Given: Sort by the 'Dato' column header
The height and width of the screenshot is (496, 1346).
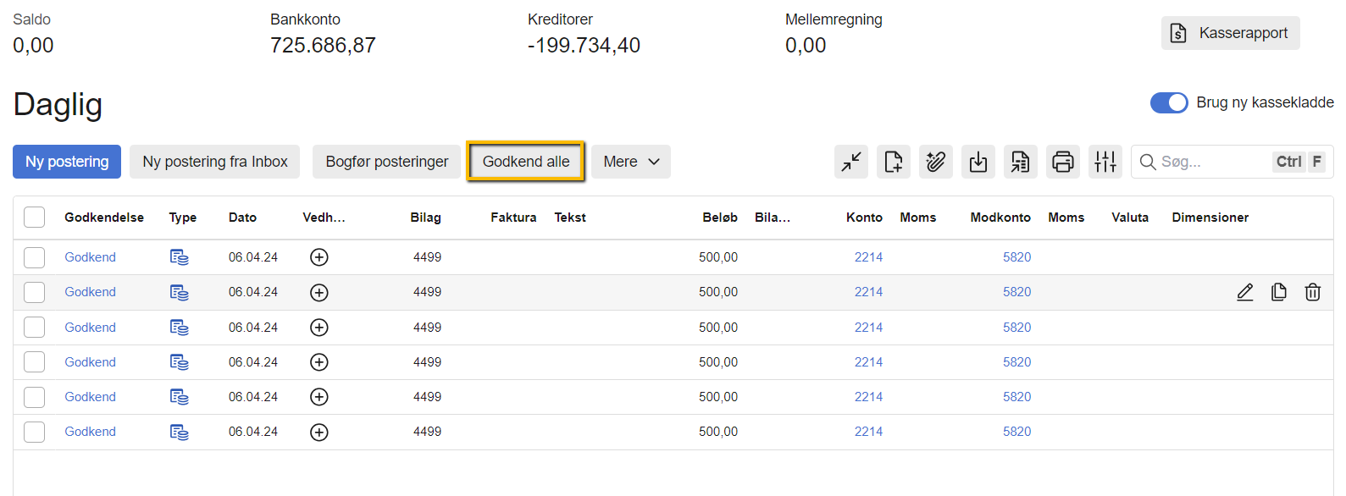Looking at the screenshot, I should point(242,218).
